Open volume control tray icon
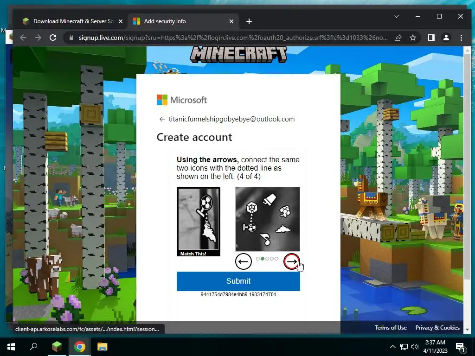 coord(415,347)
